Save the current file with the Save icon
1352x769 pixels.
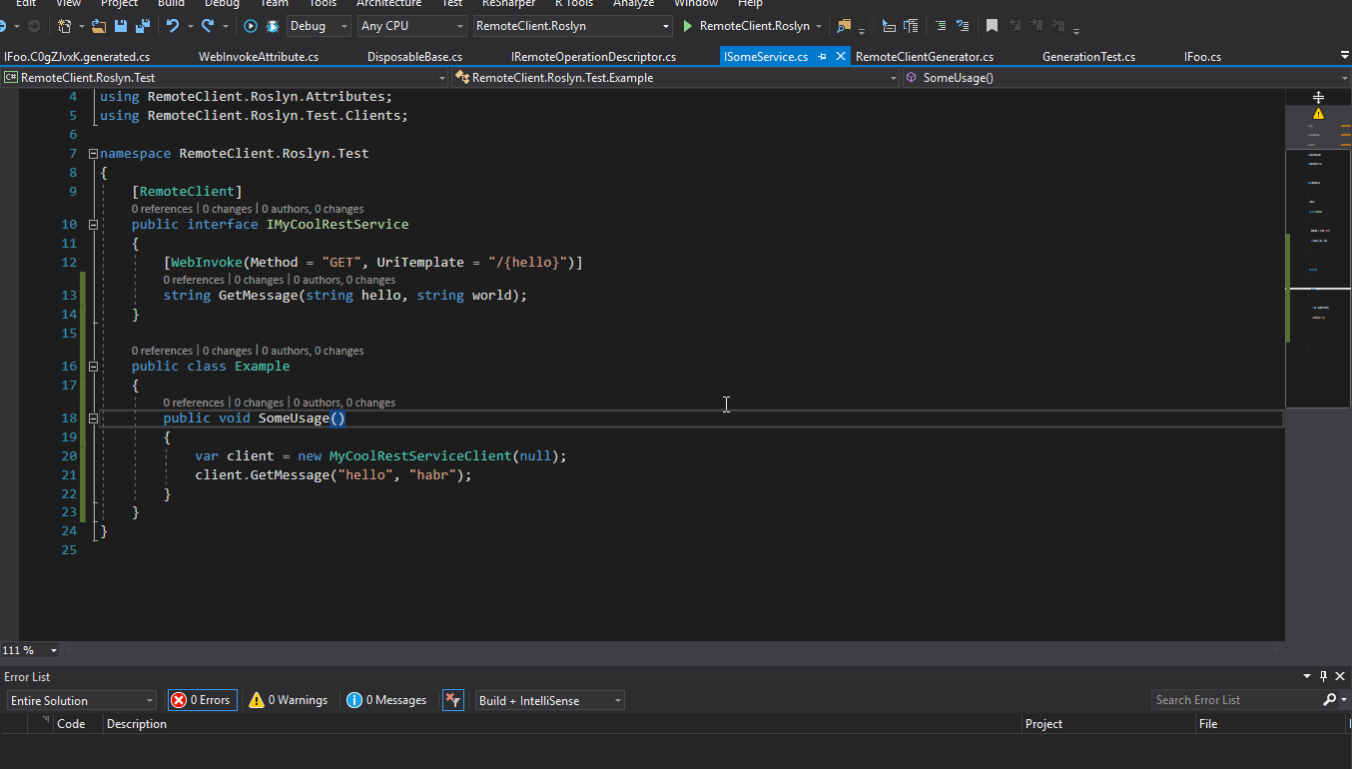(121, 26)
